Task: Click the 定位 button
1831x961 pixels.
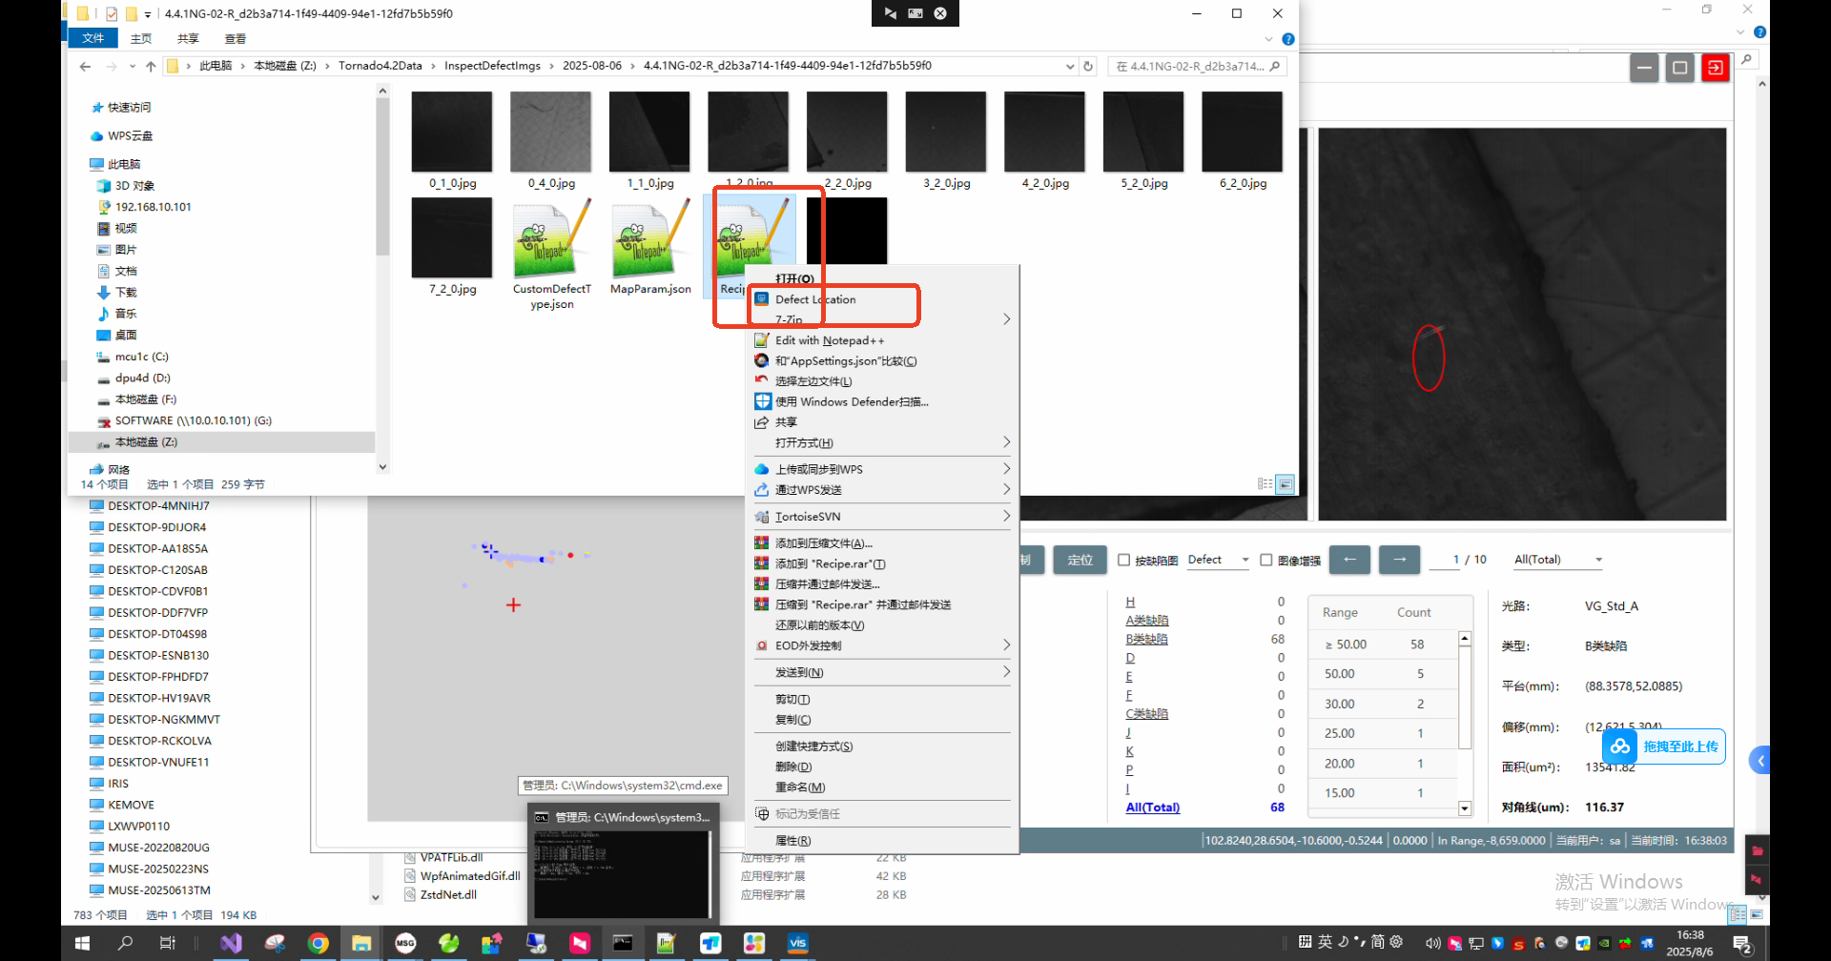Action: point(1080,560)
